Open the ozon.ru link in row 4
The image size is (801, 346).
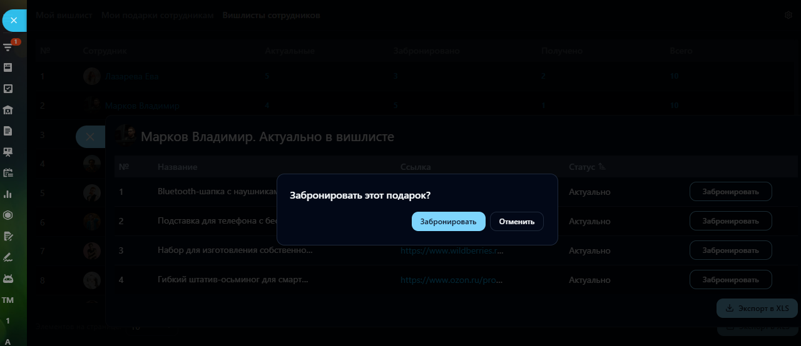452,280
